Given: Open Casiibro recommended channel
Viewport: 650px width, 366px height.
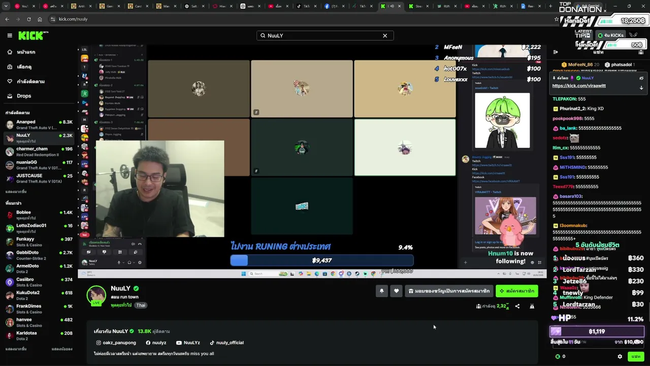Looking at the screenshot, I should point(39,282).
